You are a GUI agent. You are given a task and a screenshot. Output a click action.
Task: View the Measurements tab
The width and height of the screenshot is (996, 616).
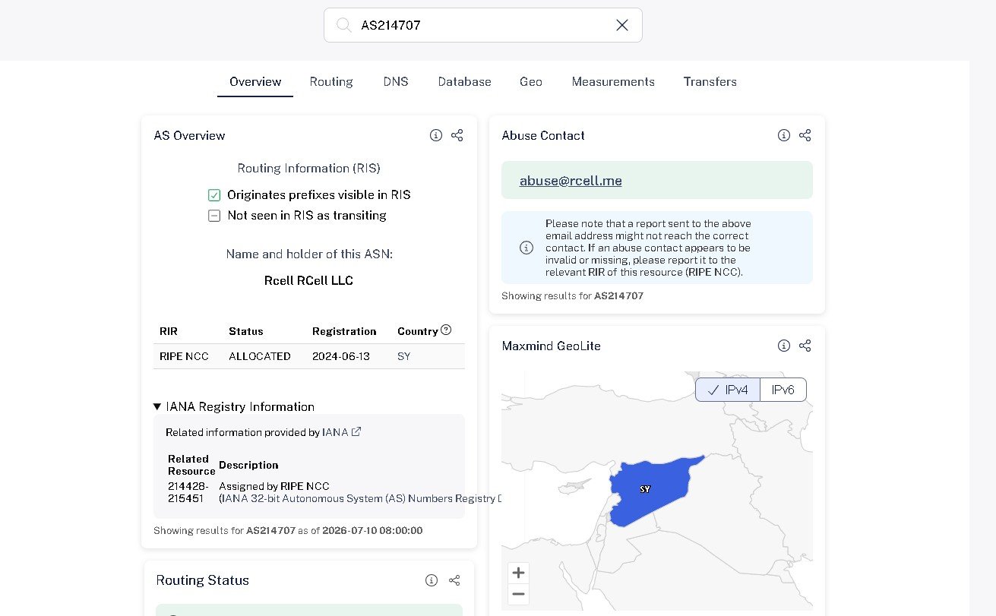[x=613, y=82]
